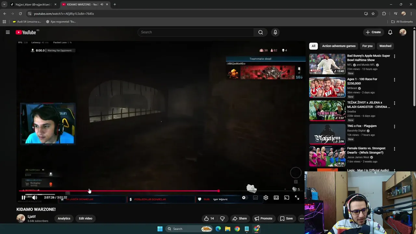Open Ajax nogometaš bookmark
The height and width of the screenshot is (234, 416).
pyautogui.click(x=61, y=22)
